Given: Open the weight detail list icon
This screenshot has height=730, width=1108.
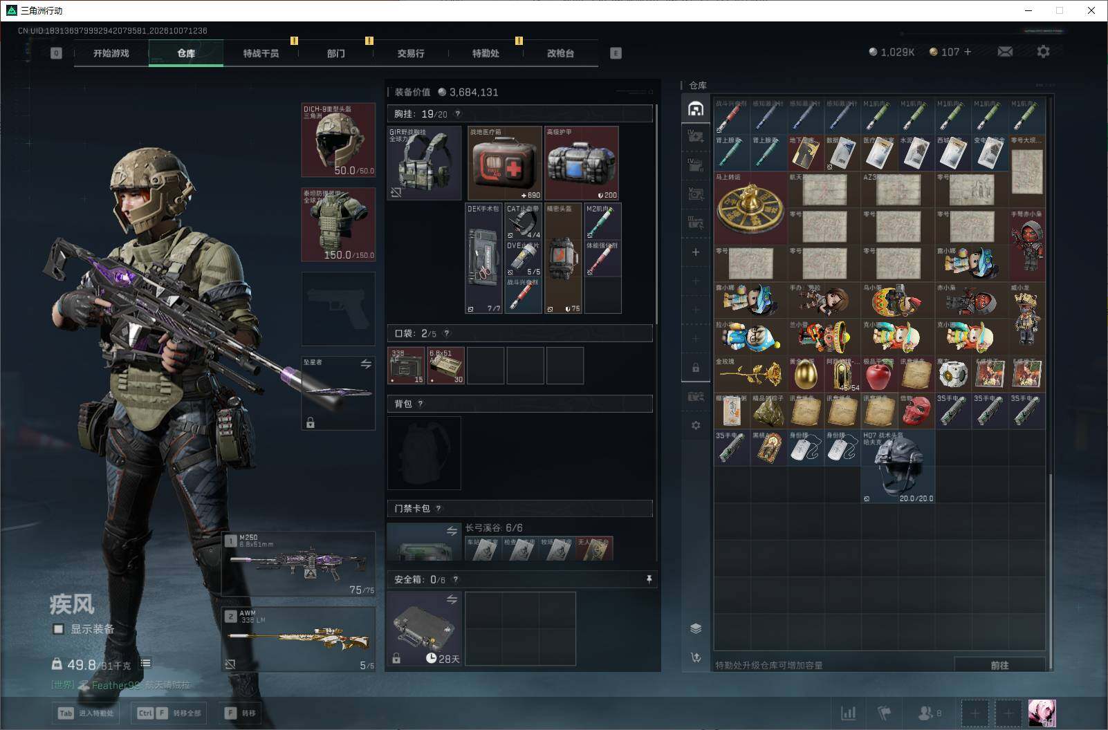Looking at the screenshot, I should click(145, 663).
